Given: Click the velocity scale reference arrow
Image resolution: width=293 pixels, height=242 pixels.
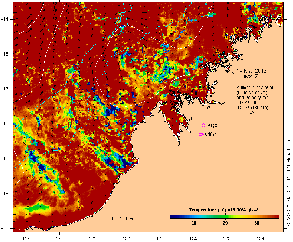Looking at the screenshot, I should tap(247, 112).
